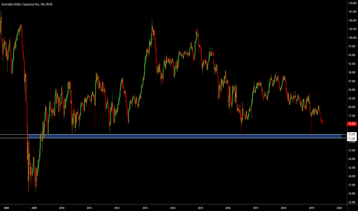Click the 2019 label on time axis
This screenshot has width=358, height=211.
click(x=312, y=208)
